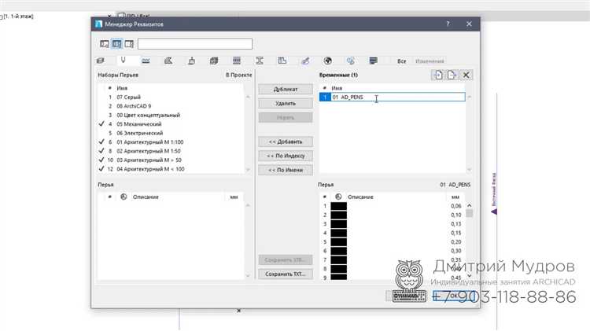The height and width of the screenshot is (331, 590).
Task: Click into the attribute search field
Action: point(195,44)
